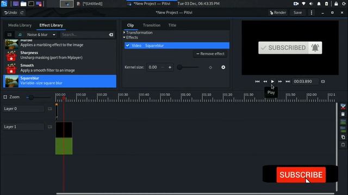Click the Group clips icon
The width and height of the screenshot is (348, 195).
[343, 121]
